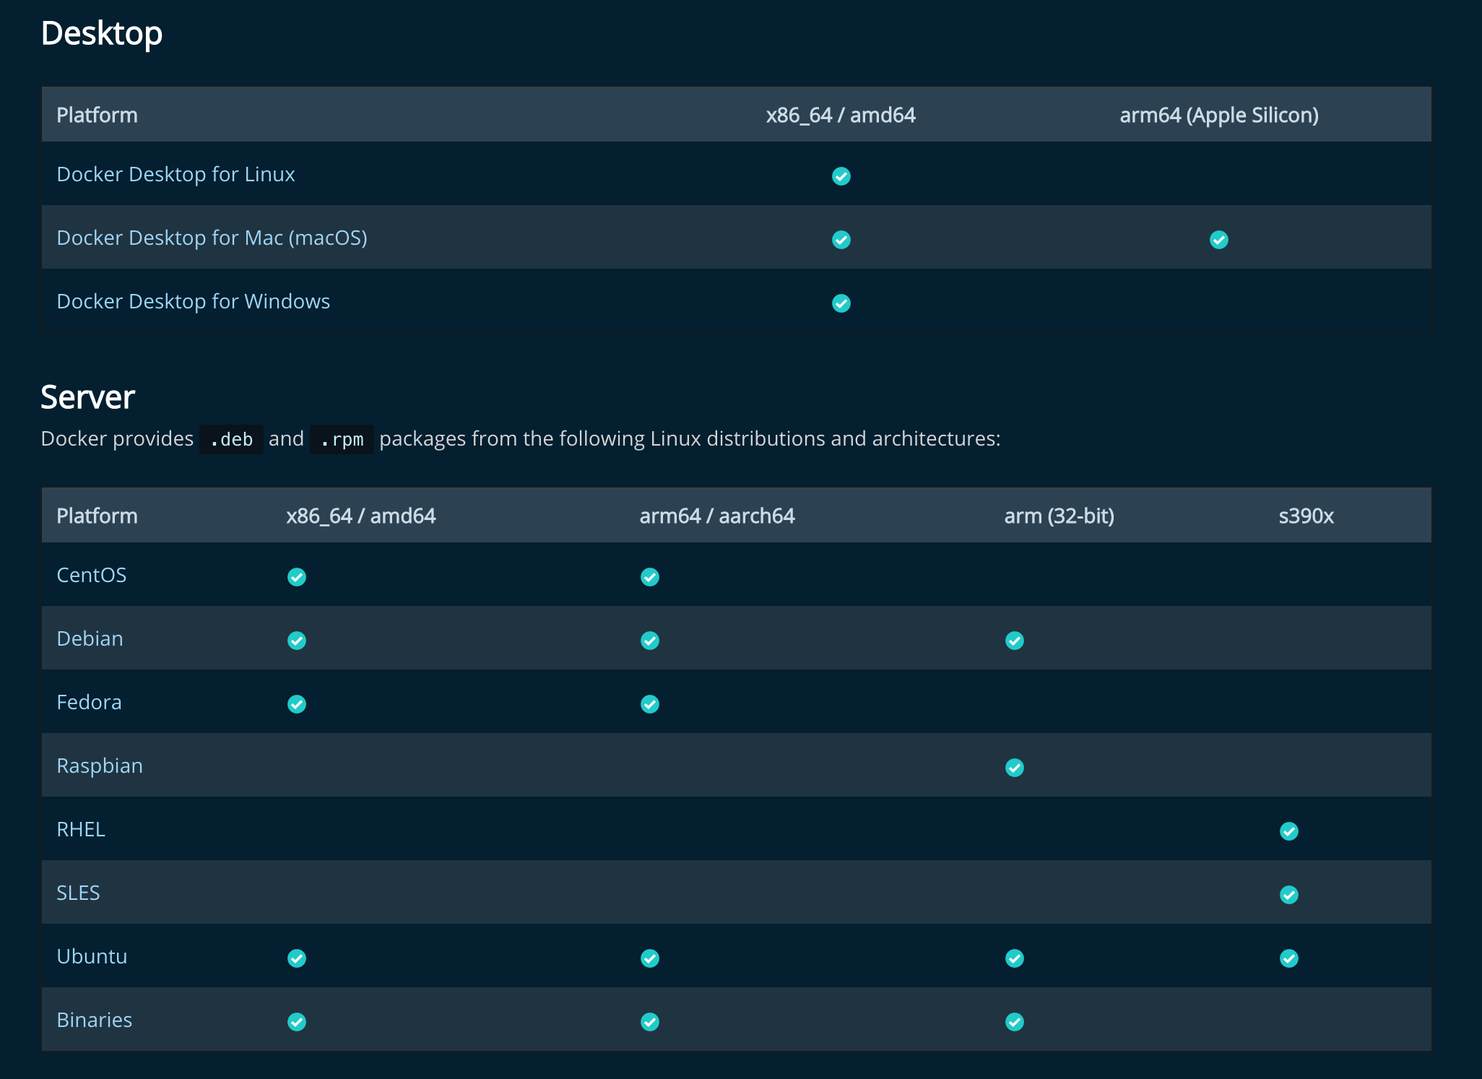Open the Fedora install page link
1482x1079 pixels.
click(x=89, y=703)
